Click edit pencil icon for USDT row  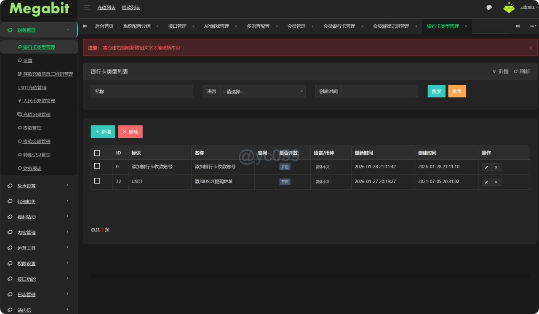coord(486,182)
